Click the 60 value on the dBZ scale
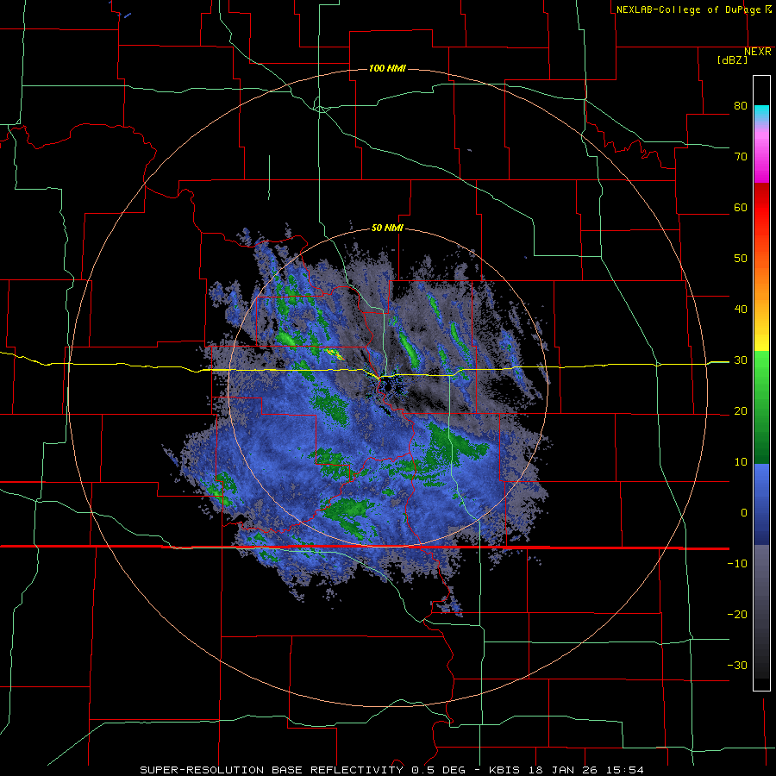The height and width of the screenshot is (776, 776). [741, 207]
